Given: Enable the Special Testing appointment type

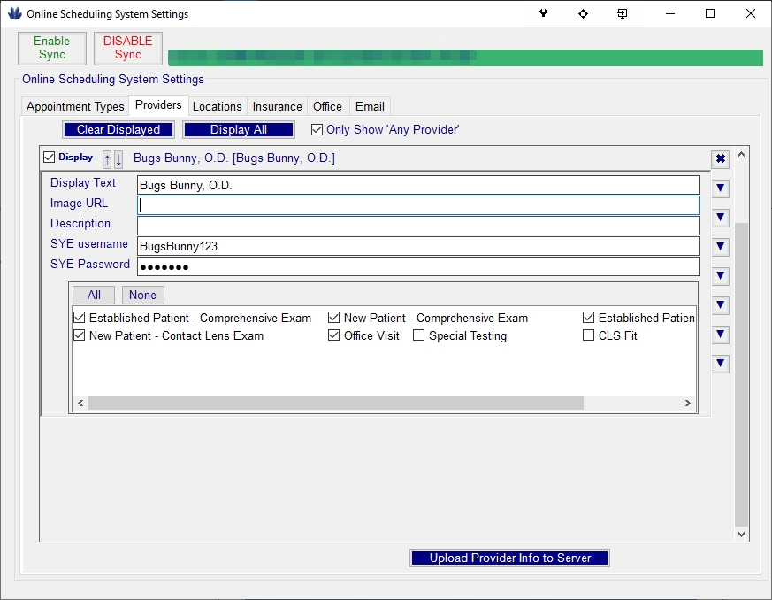Looking at the screenshot, I should [x=419, y=336].
